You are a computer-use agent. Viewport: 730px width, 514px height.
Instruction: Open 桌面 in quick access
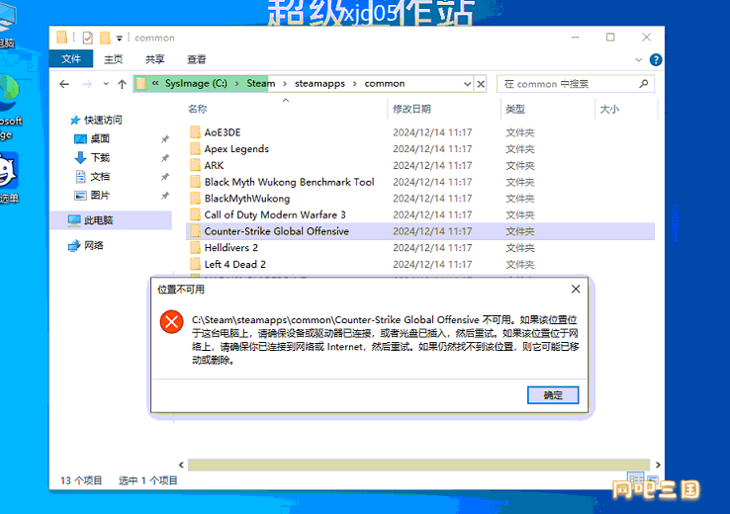click(x=92, y=138)
